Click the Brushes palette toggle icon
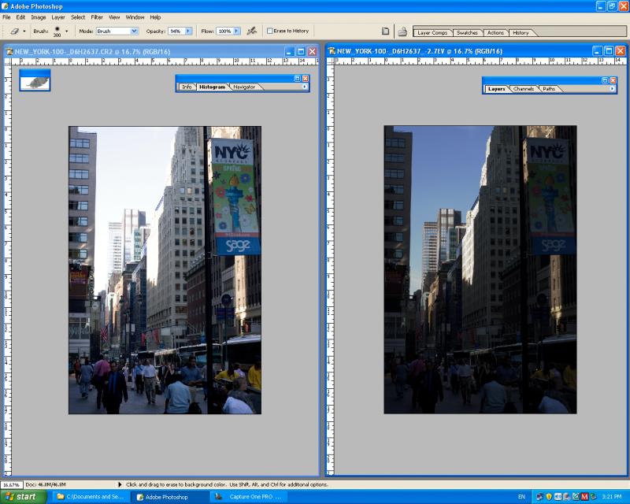 pos(402,31)
